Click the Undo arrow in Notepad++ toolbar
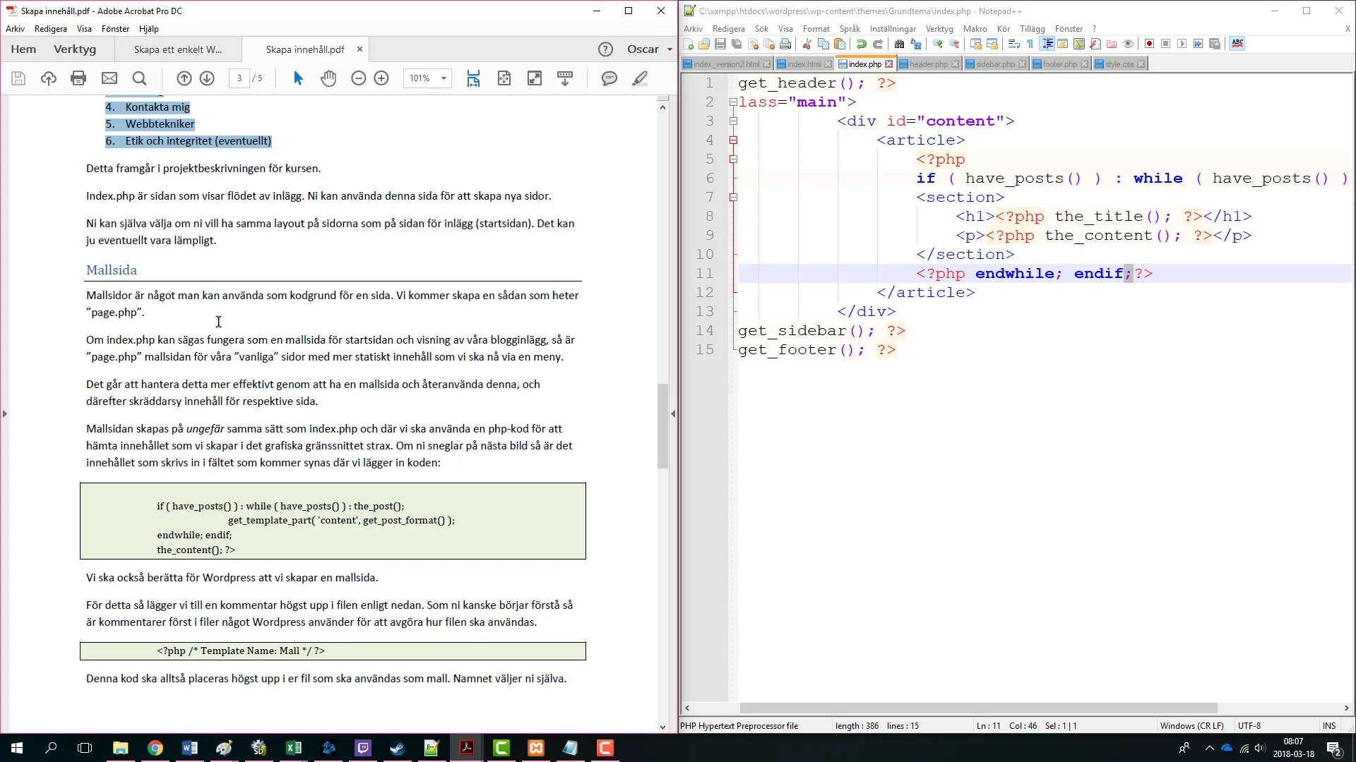Viewport: 1356px width, 762px height. pos(862,44)
